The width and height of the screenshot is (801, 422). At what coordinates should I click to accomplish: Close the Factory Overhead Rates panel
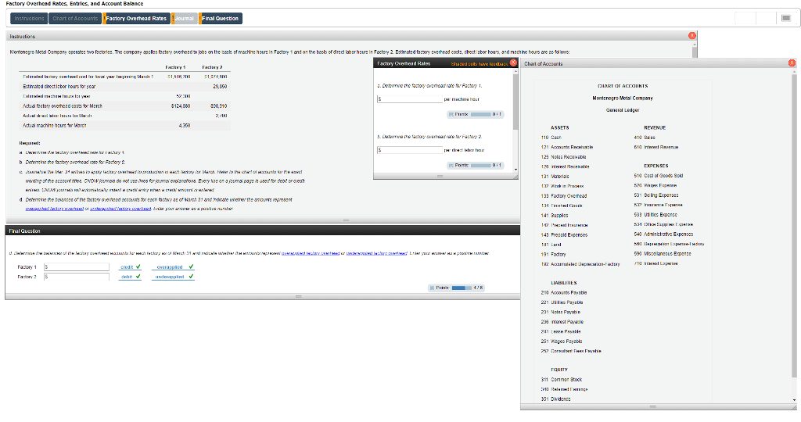coord(513,63)
